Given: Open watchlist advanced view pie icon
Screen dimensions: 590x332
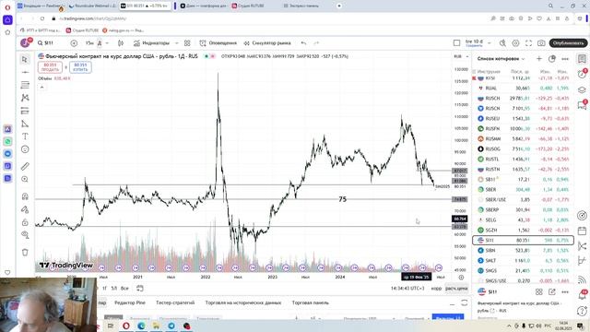Looking at the screenshot, I should pos(552,59).
